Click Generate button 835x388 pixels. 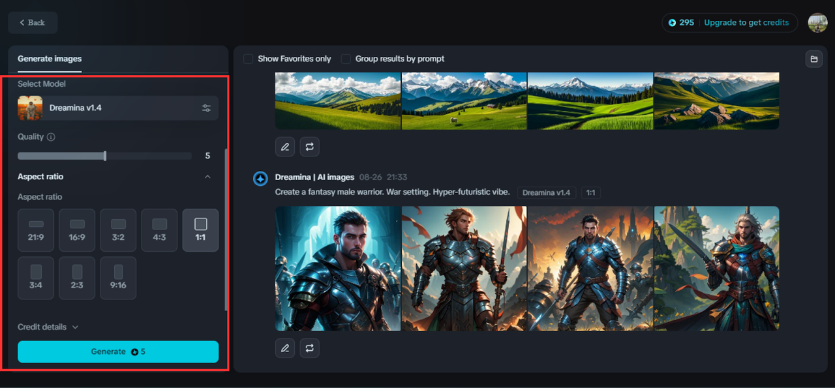point(118,351)
